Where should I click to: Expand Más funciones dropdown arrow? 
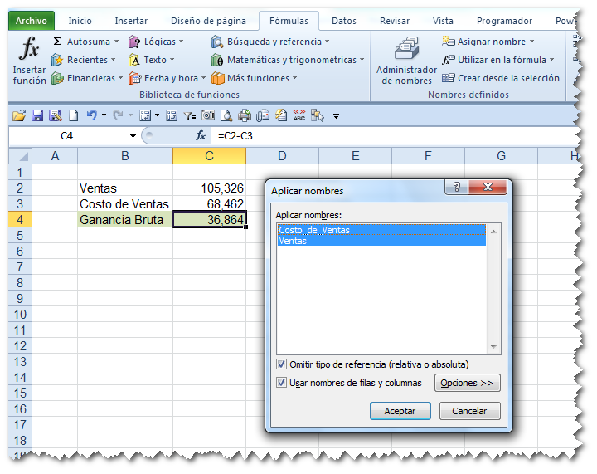click(294, 78)
